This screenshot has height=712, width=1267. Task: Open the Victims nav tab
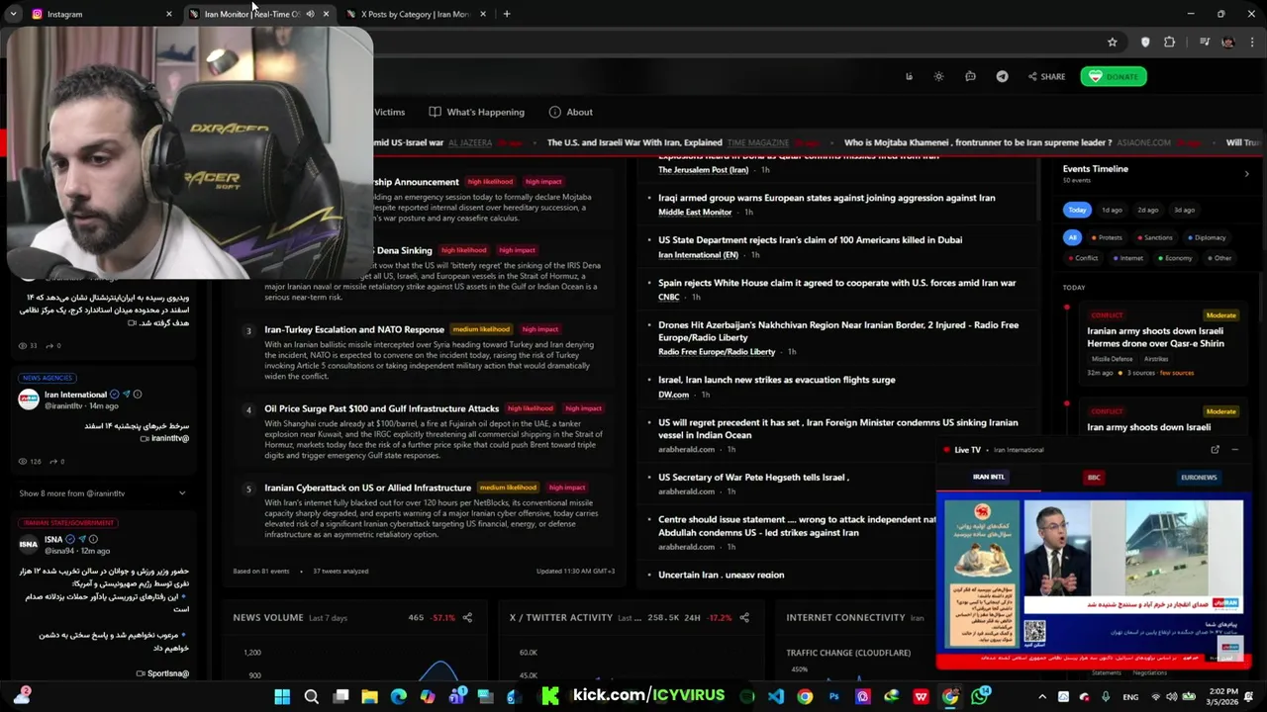click(389, 112)
